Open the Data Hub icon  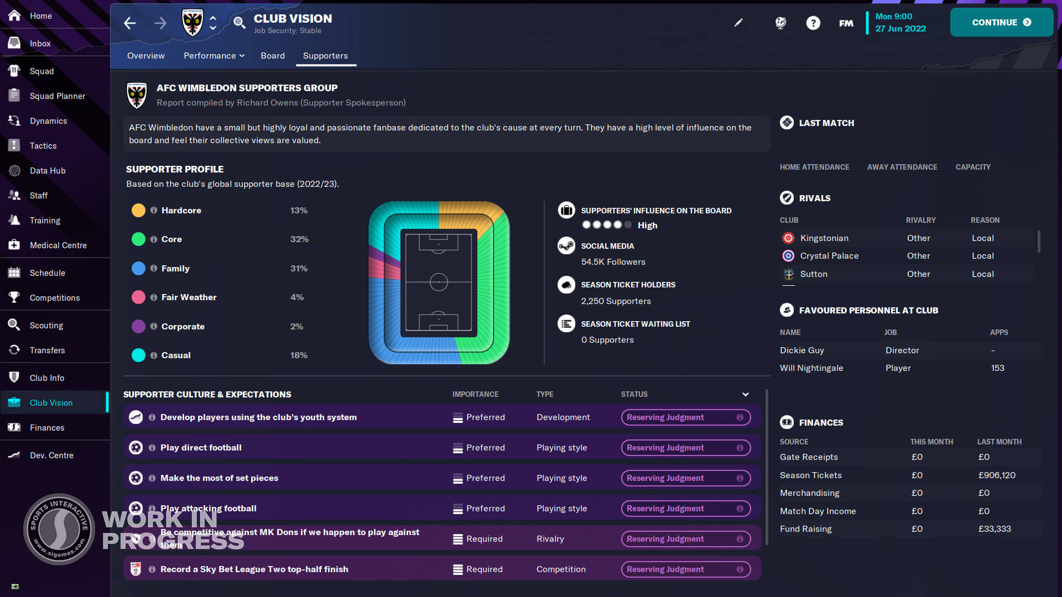(x=14, y=170)
